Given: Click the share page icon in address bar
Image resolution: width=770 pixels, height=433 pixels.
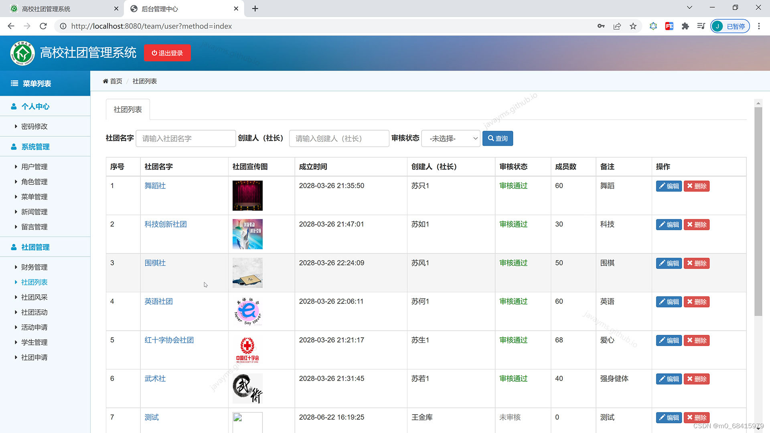Looking at the screenshot, I should pyautogui.click(x=617, y=26).
